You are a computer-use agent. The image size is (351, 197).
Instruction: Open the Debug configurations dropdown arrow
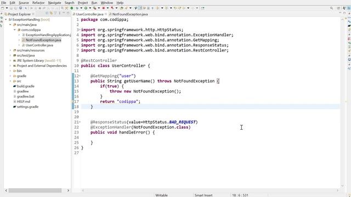point(81,8)
